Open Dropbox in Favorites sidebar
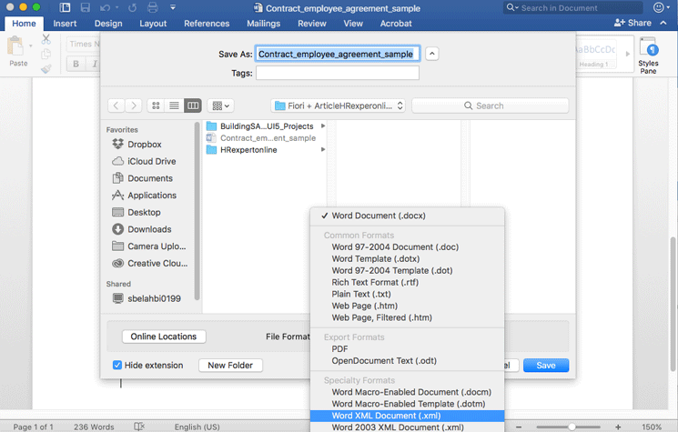 (144, 145)
